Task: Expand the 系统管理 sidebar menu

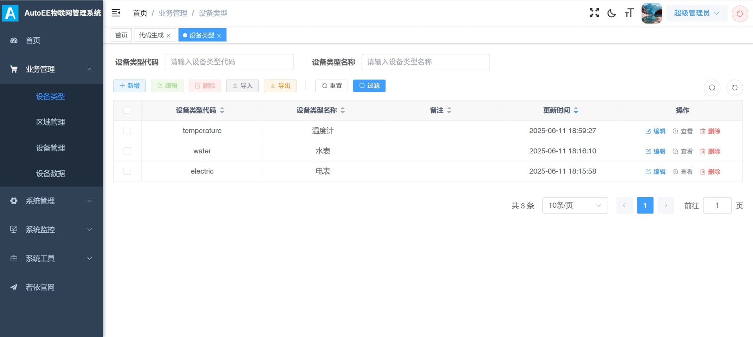Action: click(x=51, y=201)
